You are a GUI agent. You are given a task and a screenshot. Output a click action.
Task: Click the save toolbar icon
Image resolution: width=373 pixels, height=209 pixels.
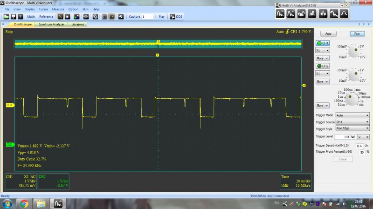tap(14, 17)
